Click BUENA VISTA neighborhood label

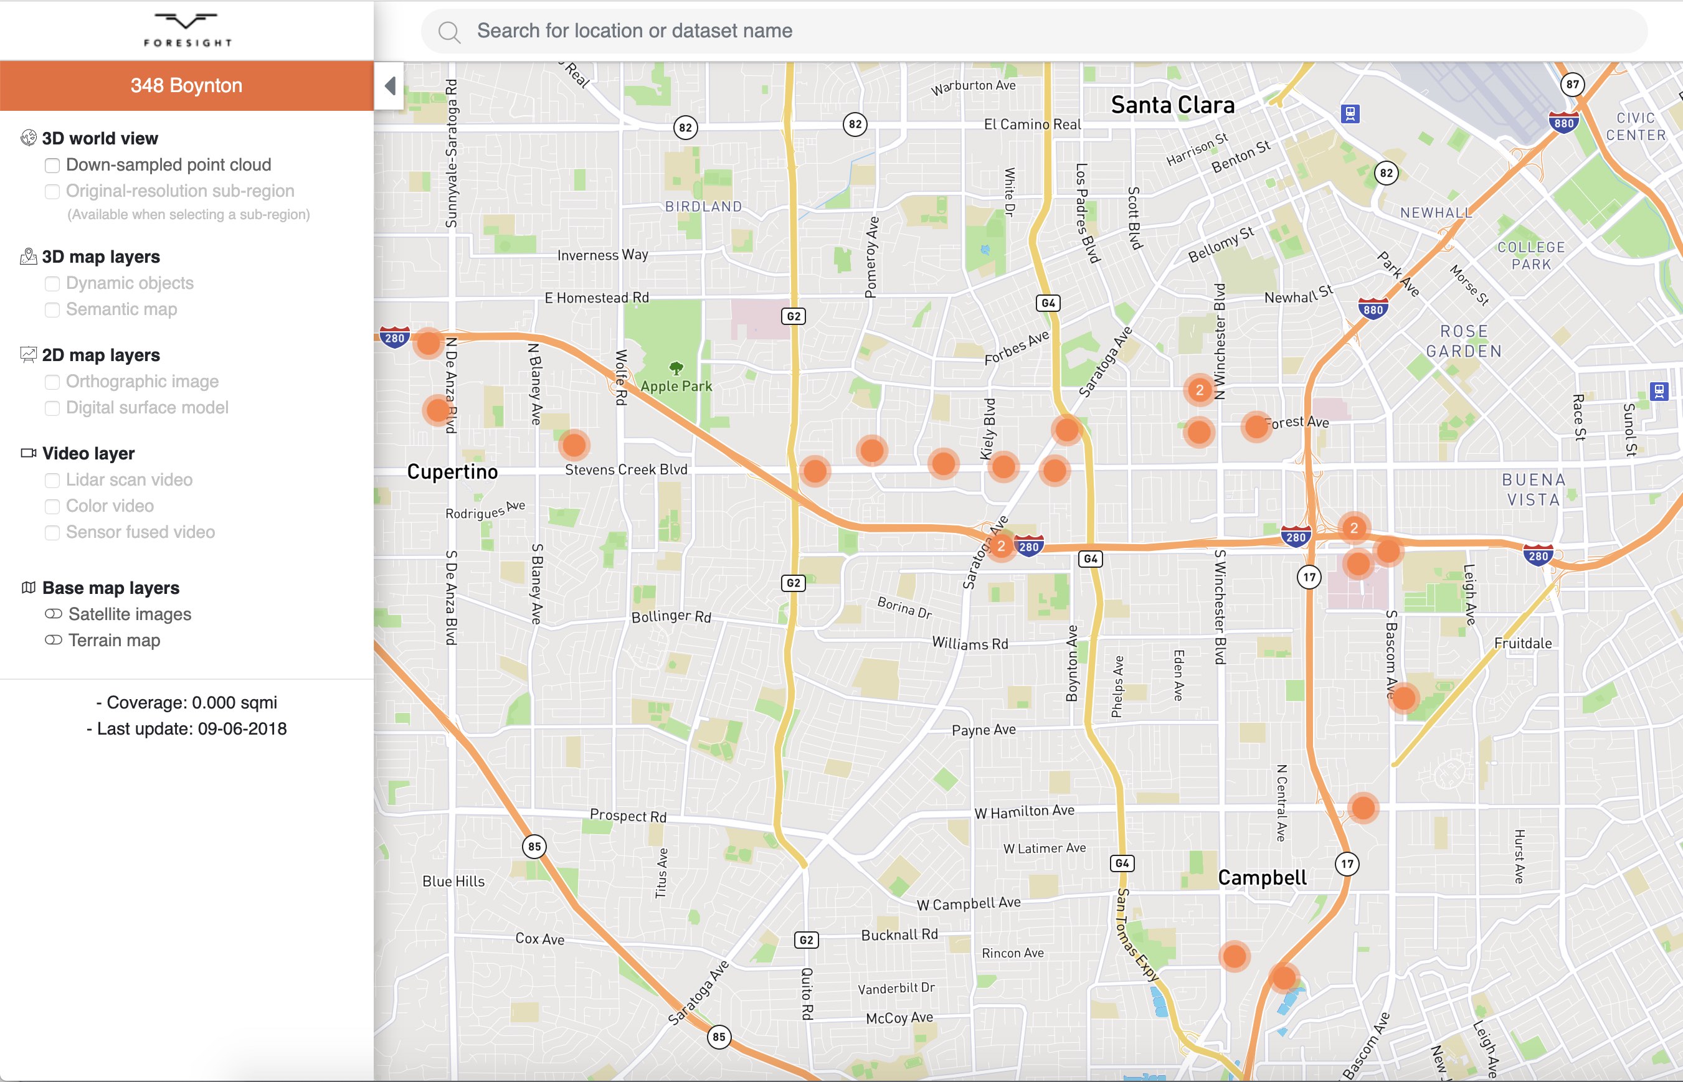click(1534, 490)
